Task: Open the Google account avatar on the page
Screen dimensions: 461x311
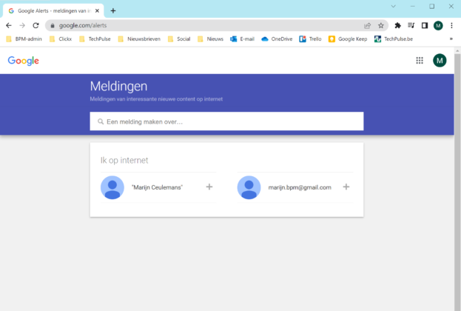Action: (440, 61)
